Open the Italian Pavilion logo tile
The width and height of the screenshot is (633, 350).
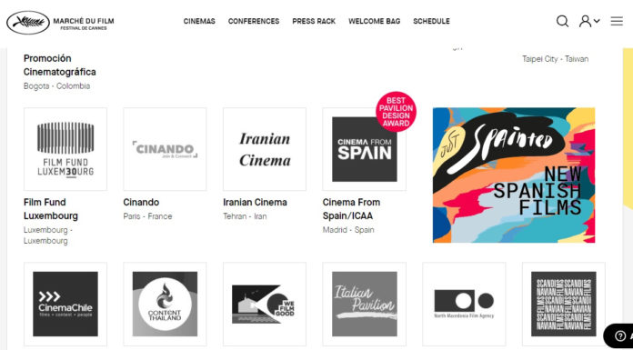(x=364, y=304)
